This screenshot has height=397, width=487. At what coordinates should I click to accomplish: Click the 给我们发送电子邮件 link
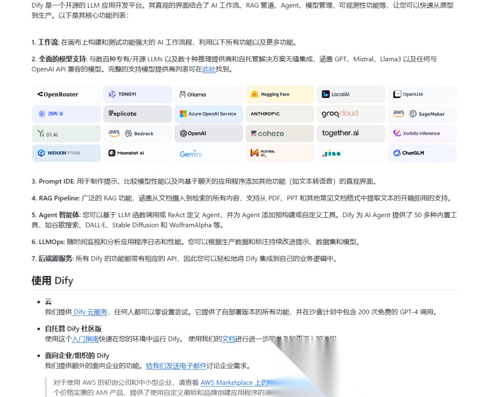point(176,365)
